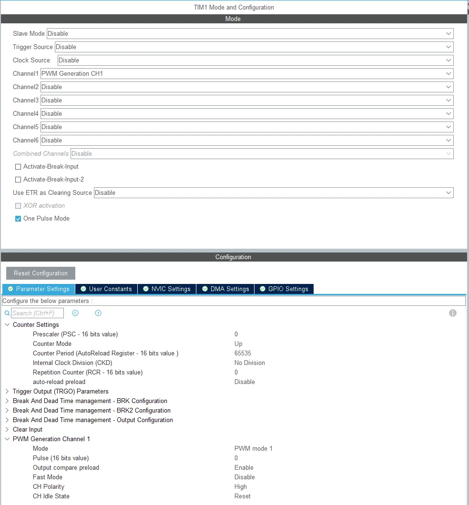Click the Counter Mode parameter label
469x505 pixels.
pyautogui.click(x=52, y=344)
